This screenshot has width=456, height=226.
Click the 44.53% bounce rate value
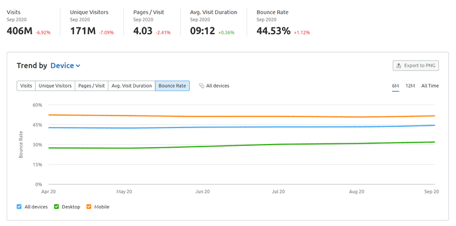pos(274,31)
